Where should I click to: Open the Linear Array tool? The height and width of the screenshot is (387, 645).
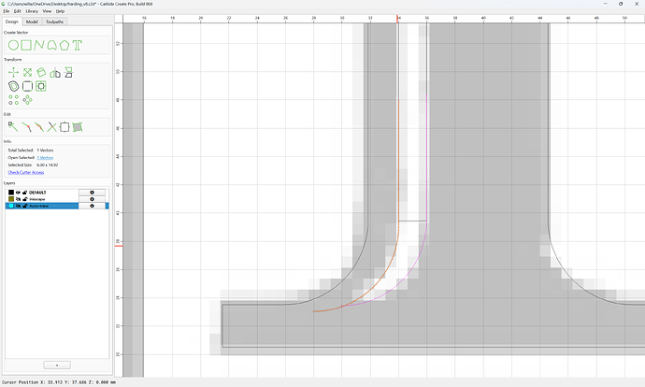14,100
